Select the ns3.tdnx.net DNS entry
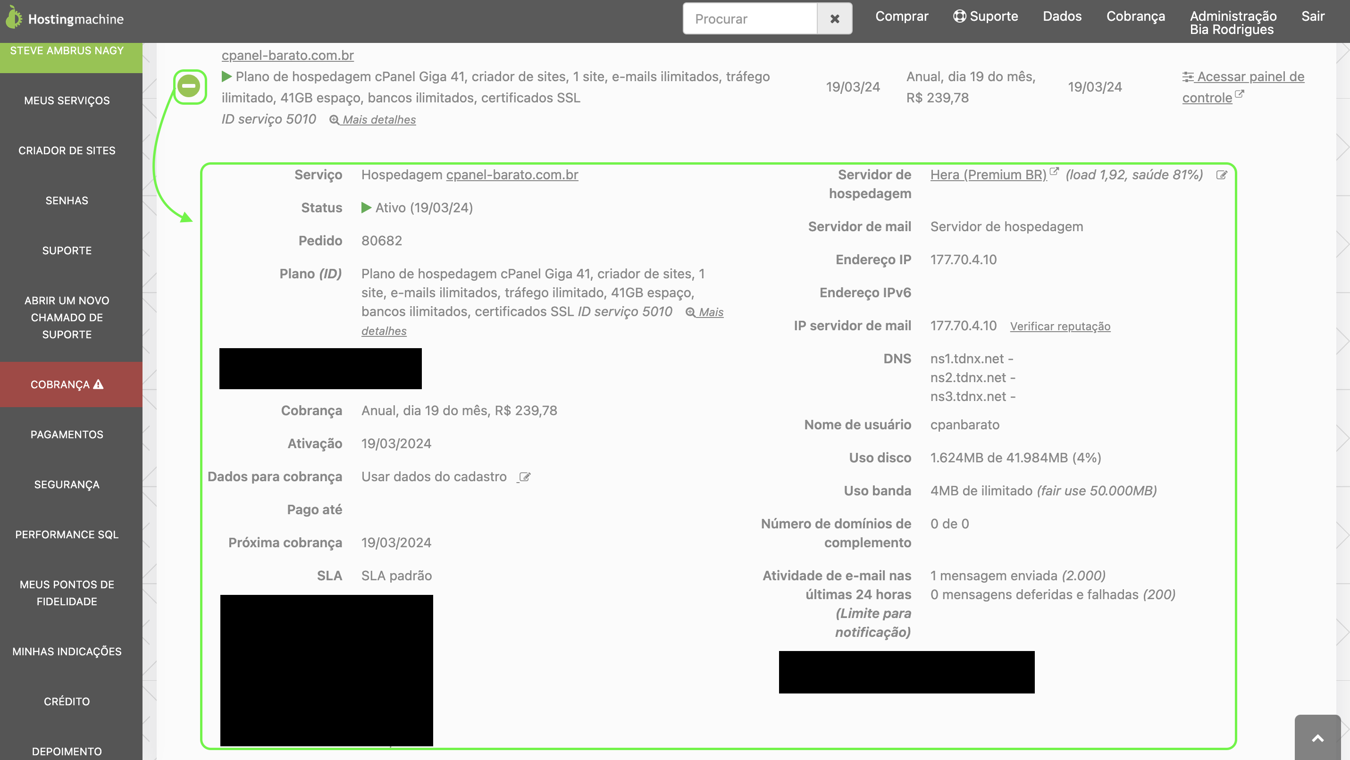 (968, 396)
